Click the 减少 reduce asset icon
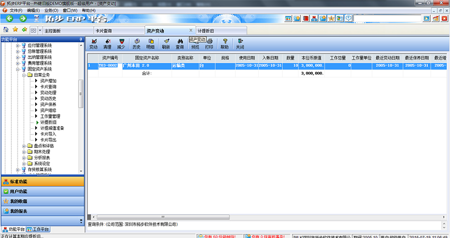Viewport: 450px width, 238px height. [121, 43]
